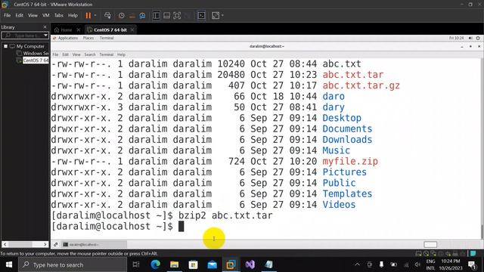Close the Home tab

(x=79, y=30)
